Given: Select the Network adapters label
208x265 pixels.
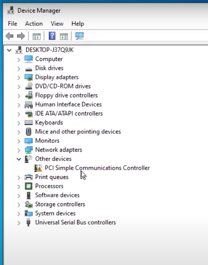Looking at the screenshot, I should click(x=58, y=150).
